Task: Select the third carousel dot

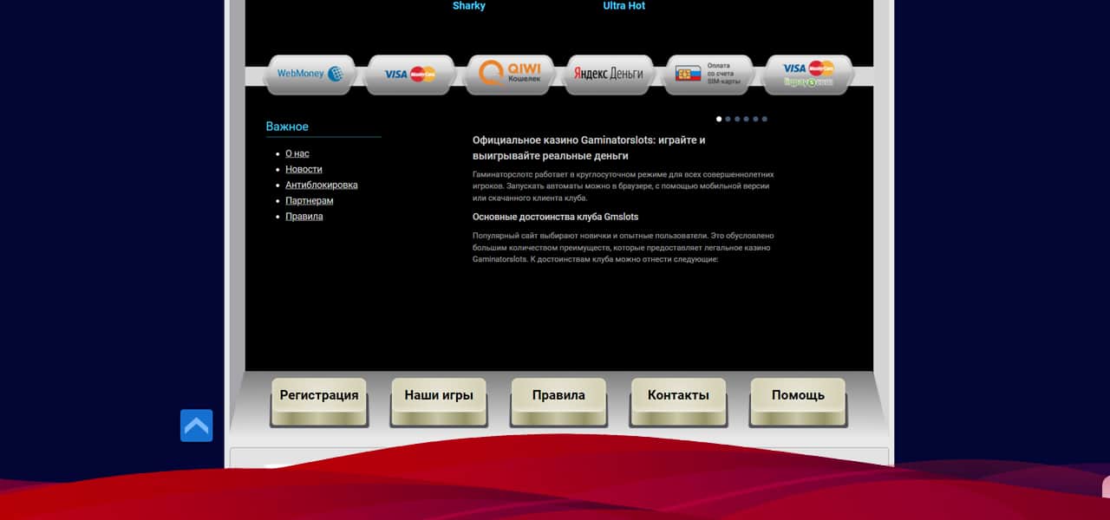Action: click(x=737, y=119)
